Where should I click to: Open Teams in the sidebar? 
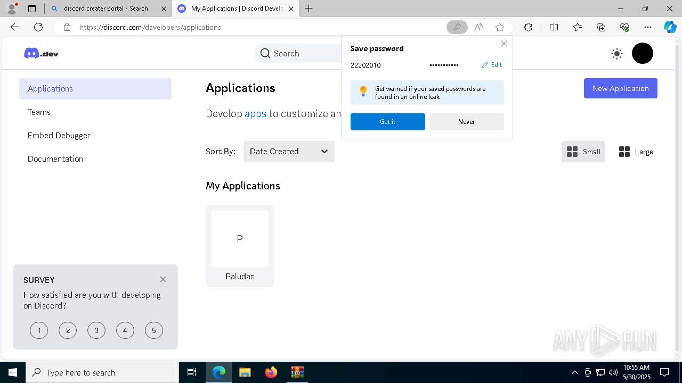pyautogui.click(x=95, y=112)
